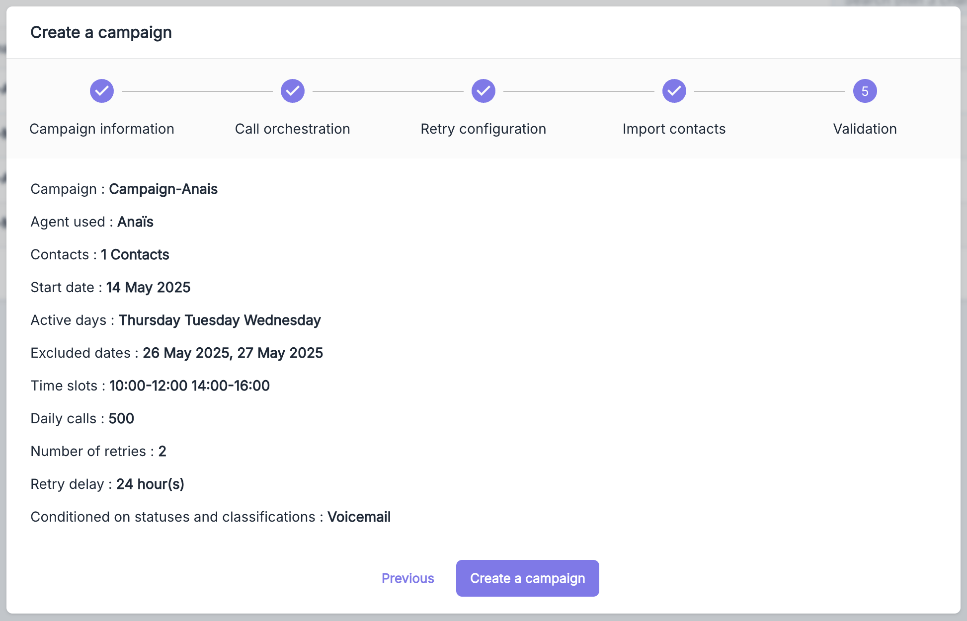Screen dimensions: 967x621
Task: Click the campaign name Campaign-Anais
Action: pyautogui.click(x=163, y=189)
